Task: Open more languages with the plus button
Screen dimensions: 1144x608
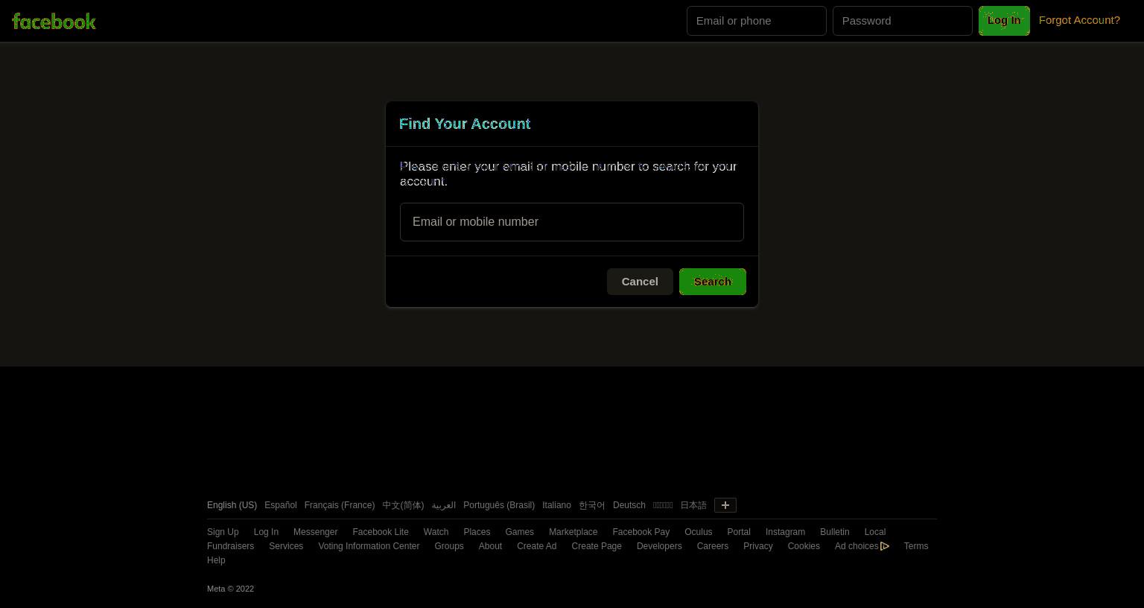Action: [x=725, y=505]
